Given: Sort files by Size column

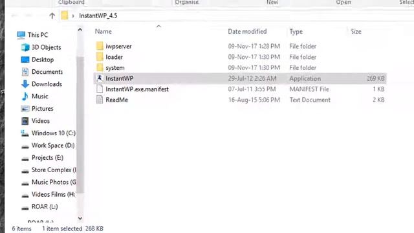Looking at the screenshot, I should click(x=356, y=32).
